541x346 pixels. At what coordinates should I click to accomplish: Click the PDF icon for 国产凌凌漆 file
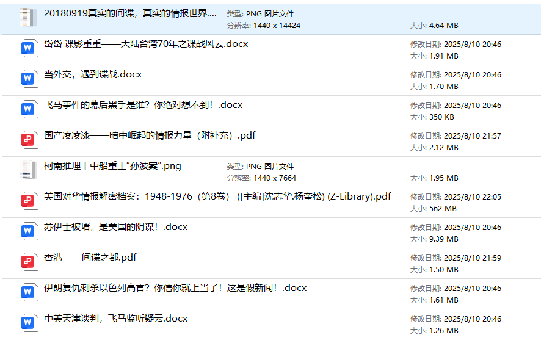tap(29, 140)
